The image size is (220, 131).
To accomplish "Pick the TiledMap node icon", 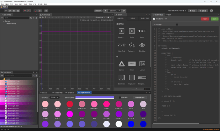I will click(142, 45).
